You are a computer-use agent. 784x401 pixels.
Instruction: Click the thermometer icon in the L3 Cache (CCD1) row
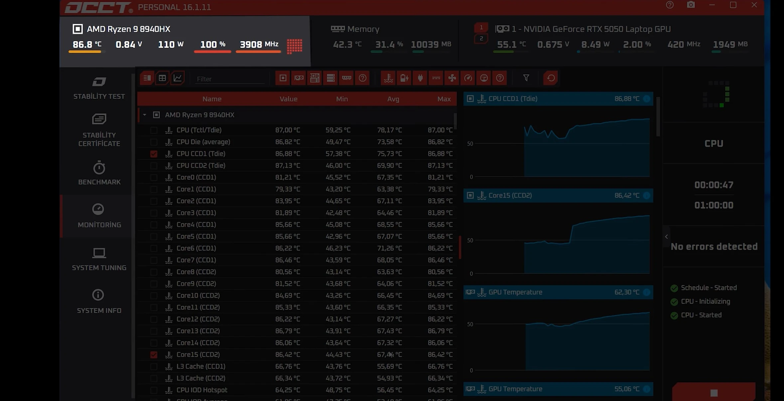(169, 367)
